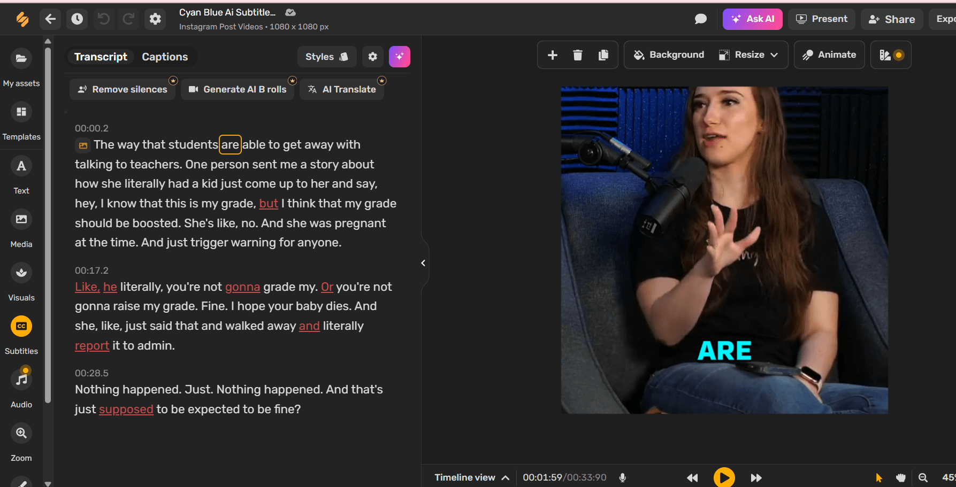Click the microphone record icon

click(623, 477)
